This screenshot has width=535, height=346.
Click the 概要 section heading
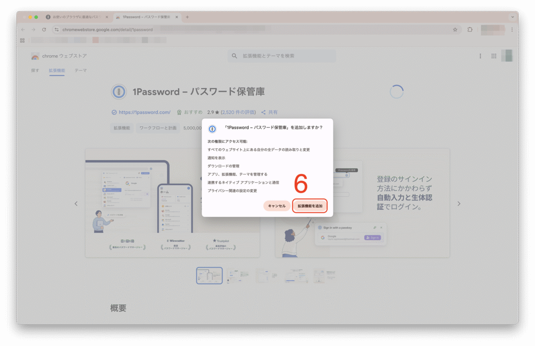click(118, 308)
